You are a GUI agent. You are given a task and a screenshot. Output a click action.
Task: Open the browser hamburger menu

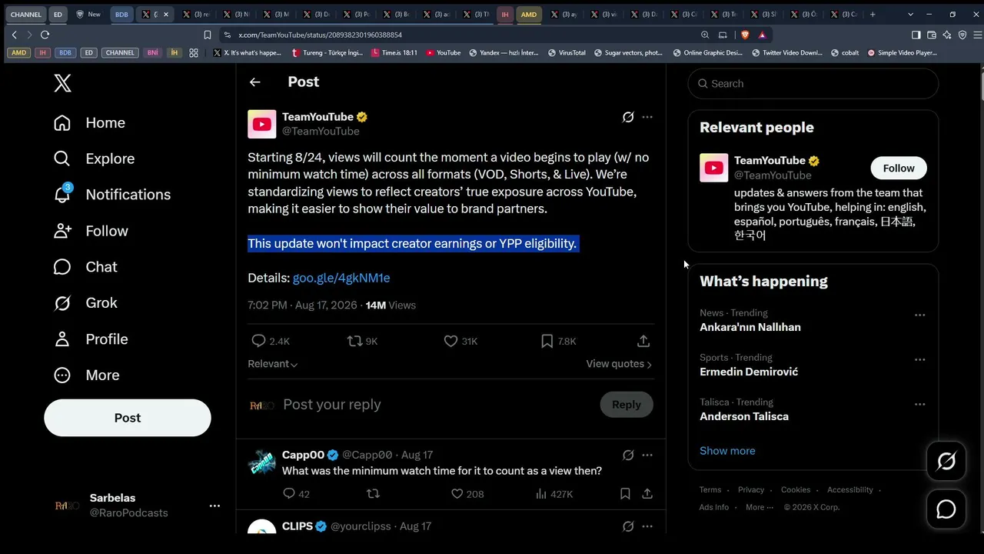pos(978,35)
